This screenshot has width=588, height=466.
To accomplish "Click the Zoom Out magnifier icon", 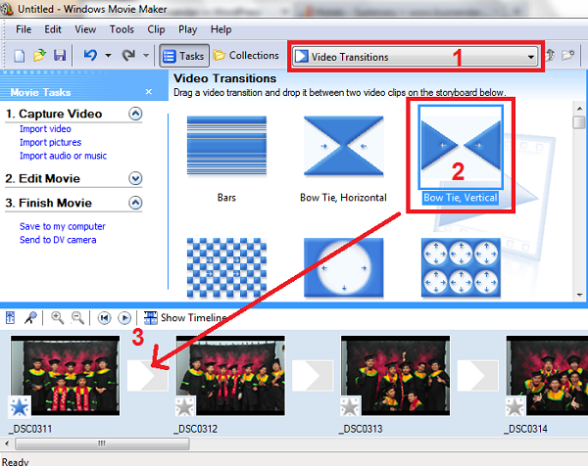I will pos(77,318).
